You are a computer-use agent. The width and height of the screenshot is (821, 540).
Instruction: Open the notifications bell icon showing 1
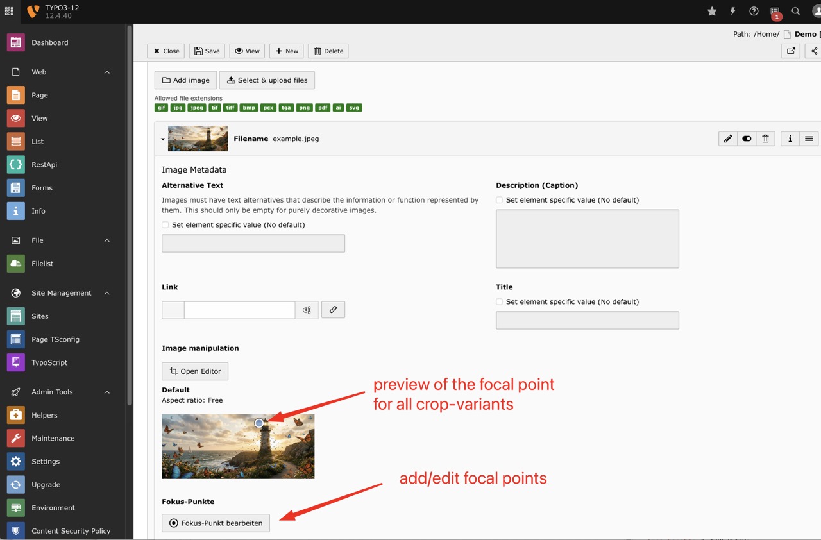click(775, 12)
